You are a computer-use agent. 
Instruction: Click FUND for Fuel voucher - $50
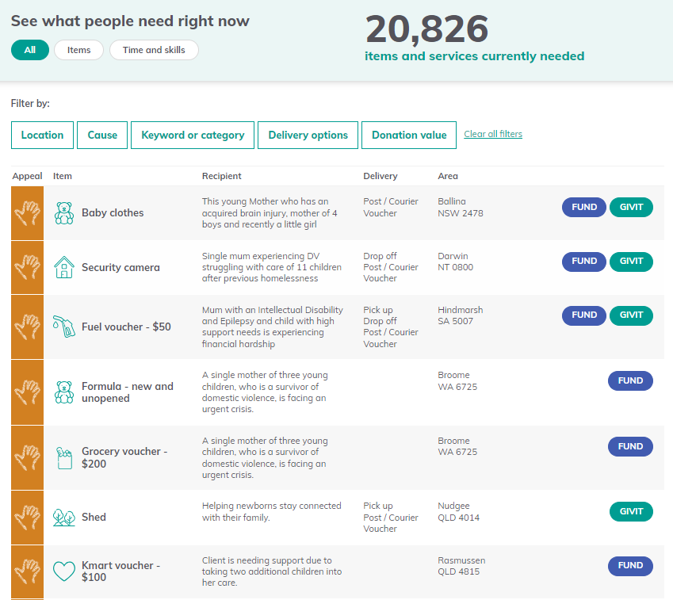click(x=584, y=315)
